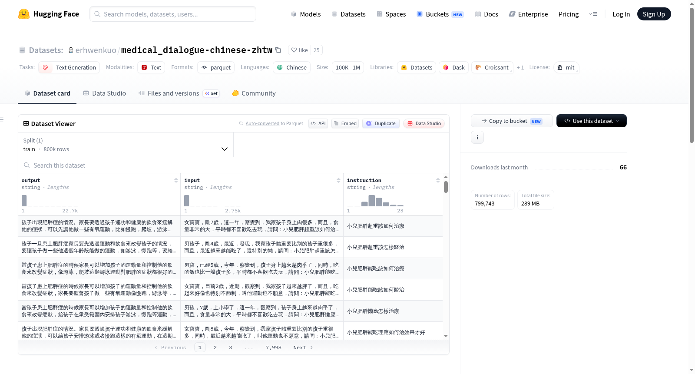The height and width of the screenshot is (374, 695).
Task: Go to page 2 of rows
Action: pyautogui.click(x=215, y=348)
